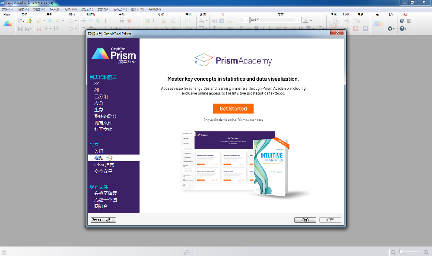Click the zoom in magnifier icon
This screenshot has height=256, width=432.
[426, 252]
